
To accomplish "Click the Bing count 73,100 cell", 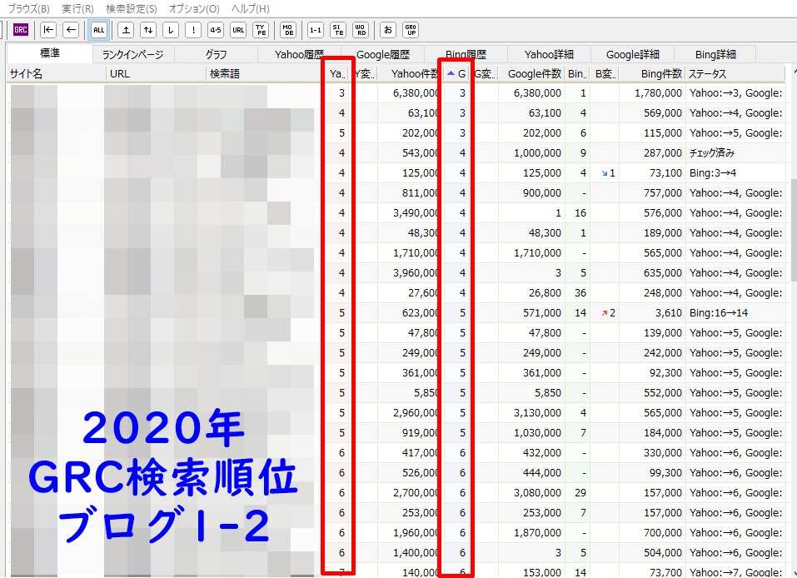I will click(652, 173).
